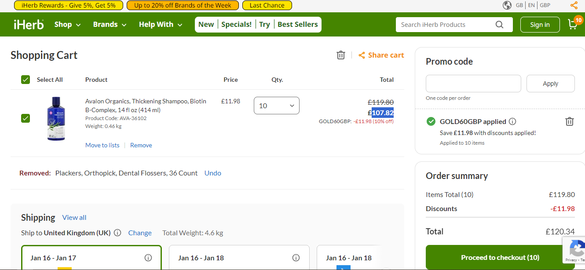Viewport: 585px width, 270px height.
Task: Click the GBP currency setting
Action: (545, 5)
